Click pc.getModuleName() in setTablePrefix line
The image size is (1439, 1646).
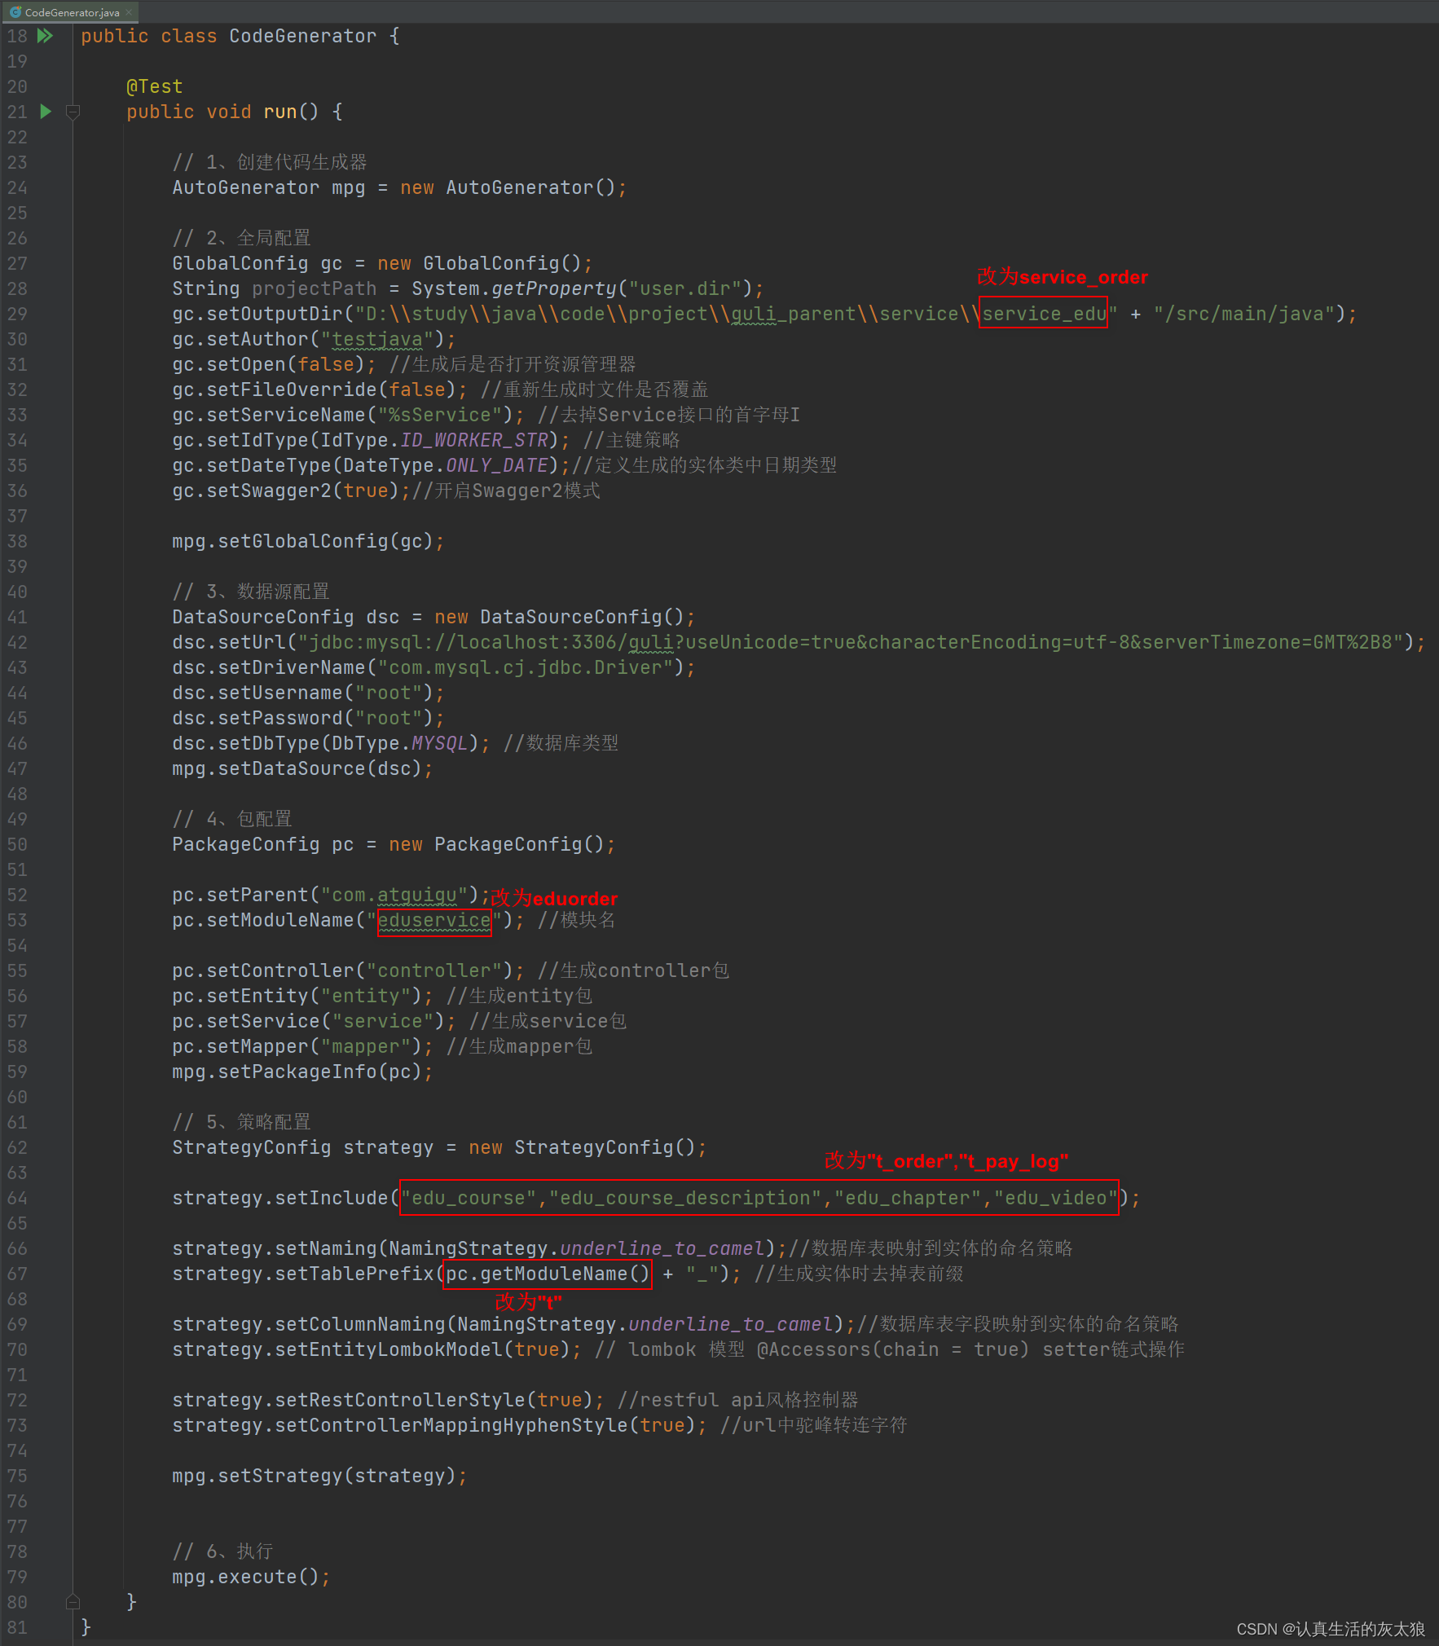coord(548,1274)
